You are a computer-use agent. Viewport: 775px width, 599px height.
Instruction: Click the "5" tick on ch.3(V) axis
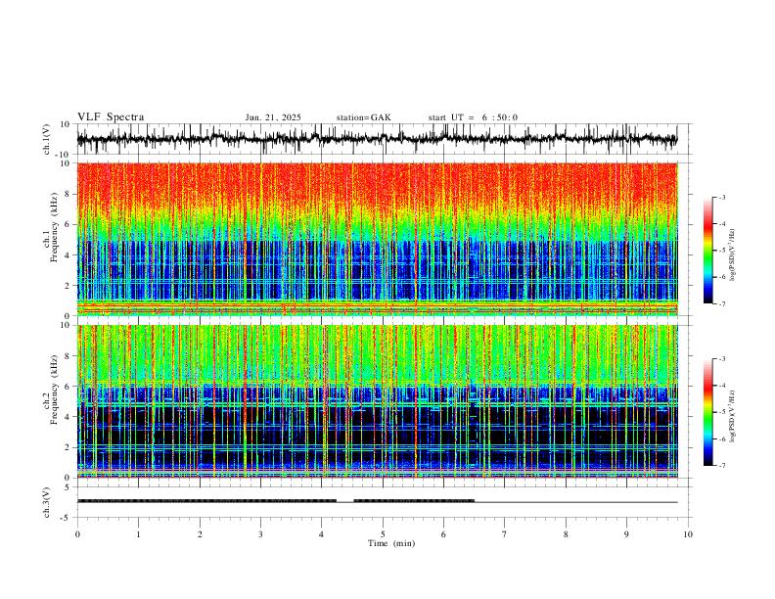click(x=68, y=487)
